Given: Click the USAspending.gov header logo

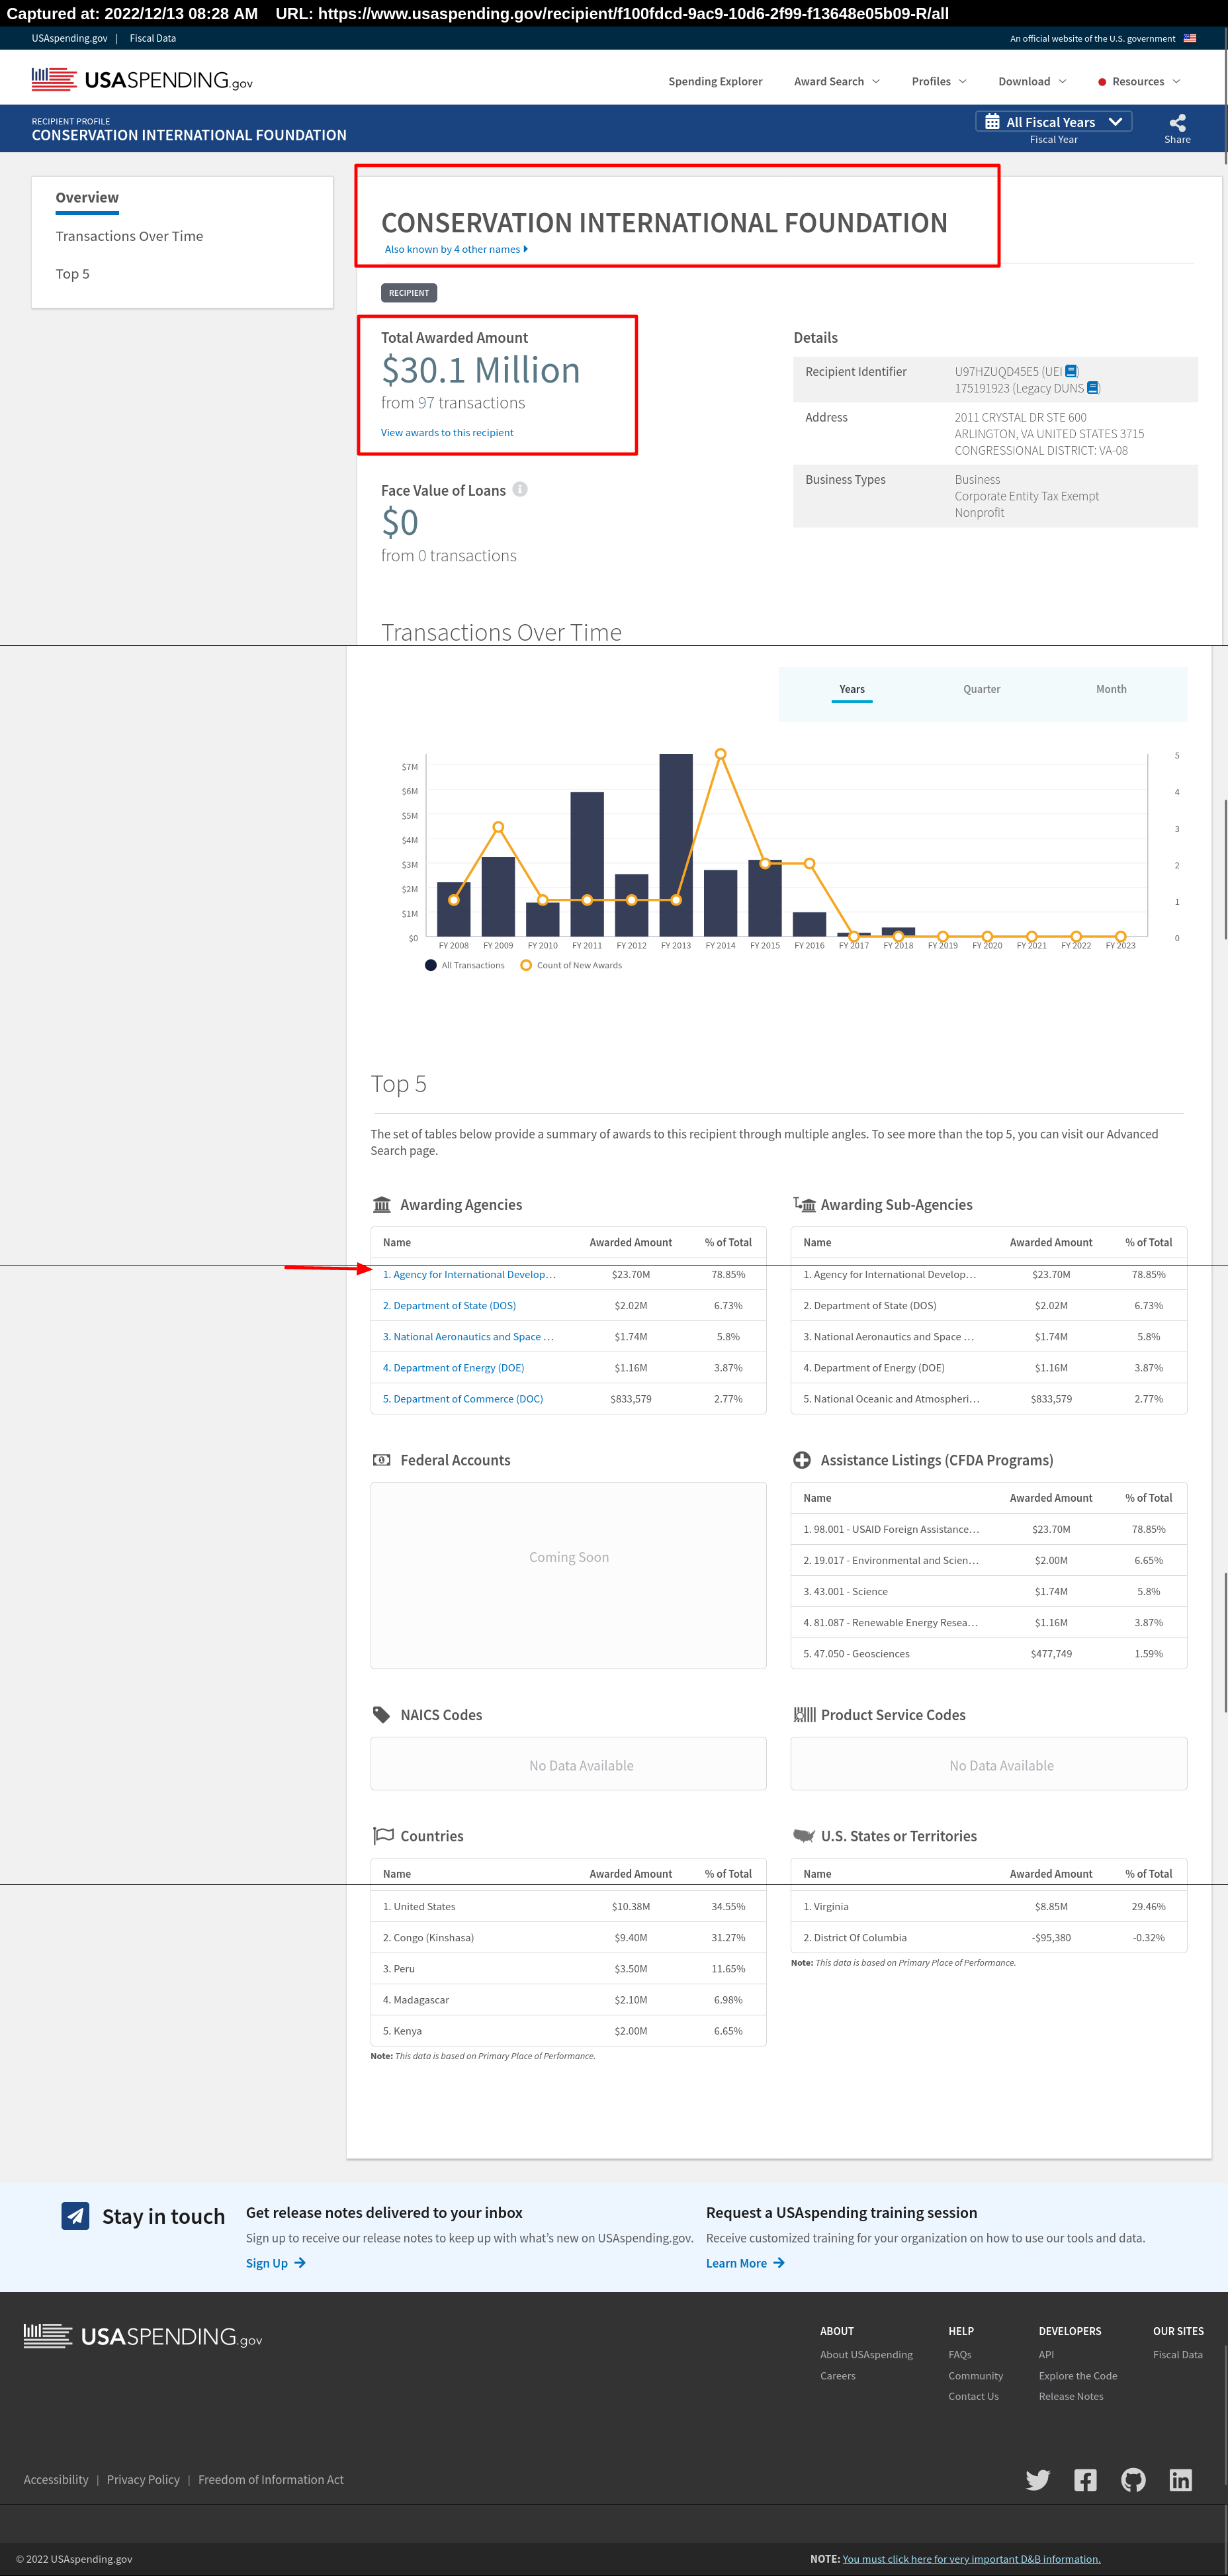Looking at the screenshot, I should (142, 80).
